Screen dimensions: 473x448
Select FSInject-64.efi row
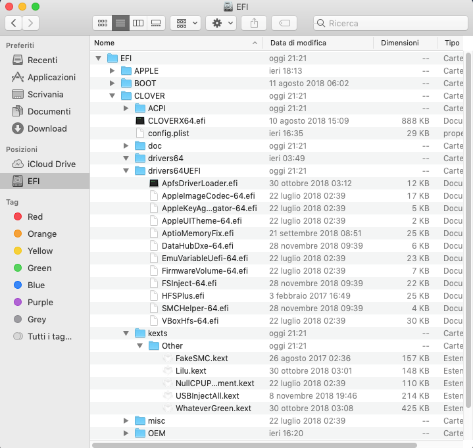point(276,284)
